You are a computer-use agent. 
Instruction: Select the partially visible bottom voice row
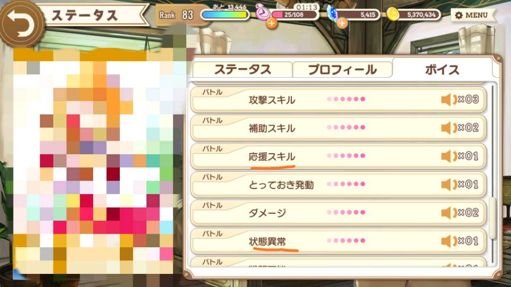coord(338,261)
